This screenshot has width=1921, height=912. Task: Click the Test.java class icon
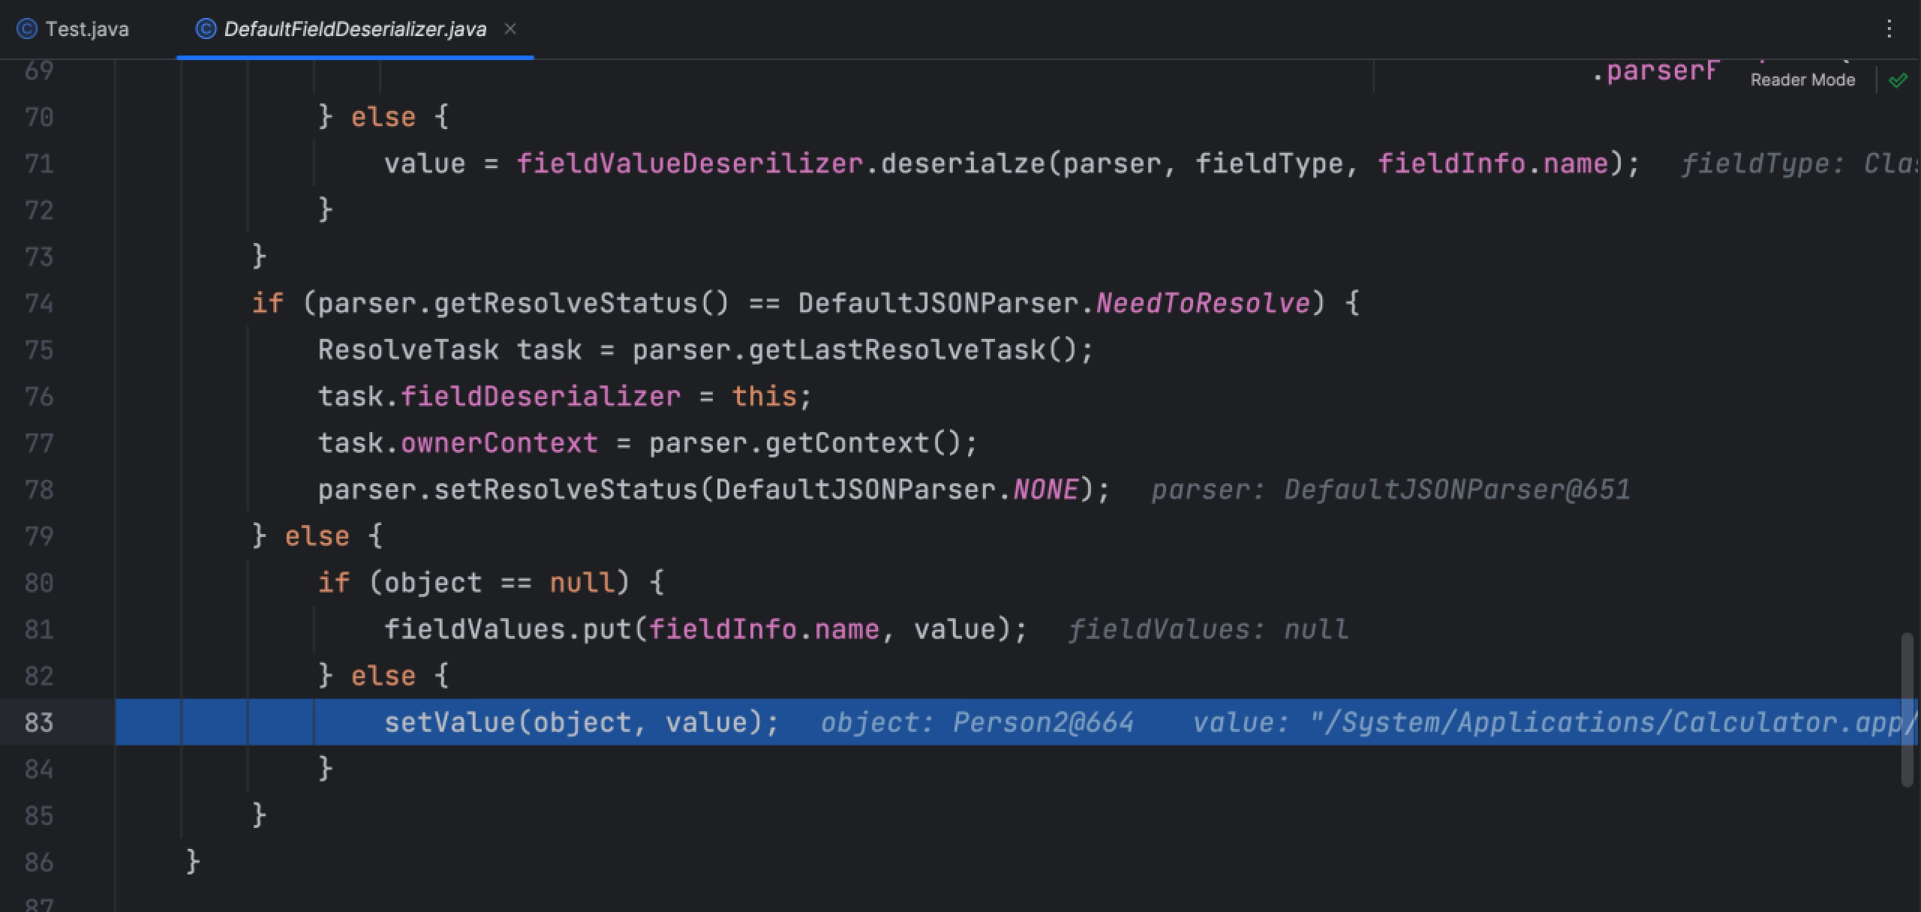(27, 29)
